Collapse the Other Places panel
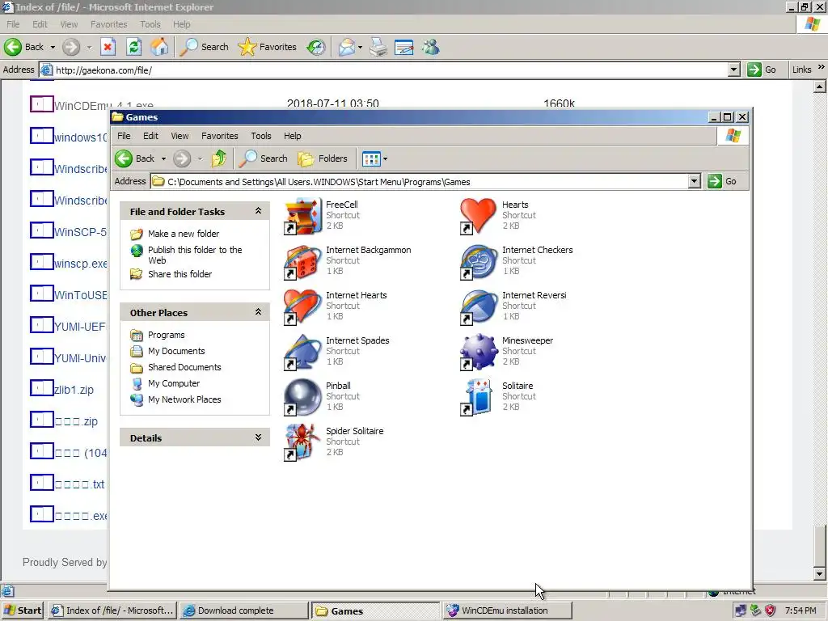 coord(258,312)
